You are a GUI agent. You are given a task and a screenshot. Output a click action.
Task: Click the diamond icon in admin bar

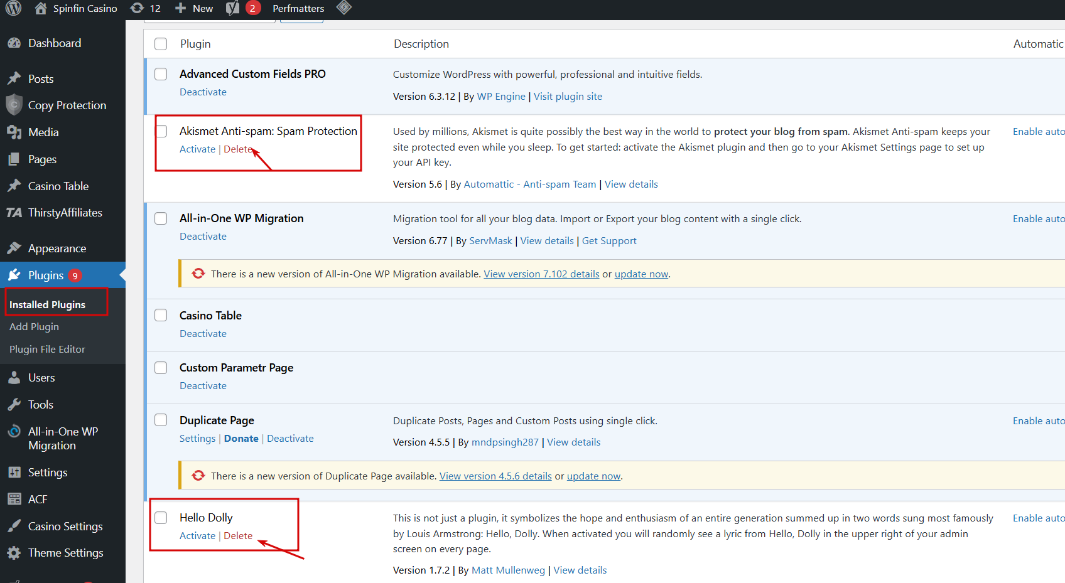(343, 8)
